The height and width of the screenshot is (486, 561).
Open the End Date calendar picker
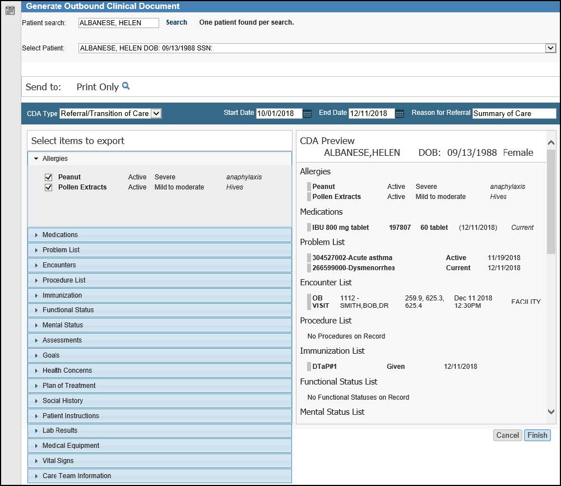click(x=400, y=114)
